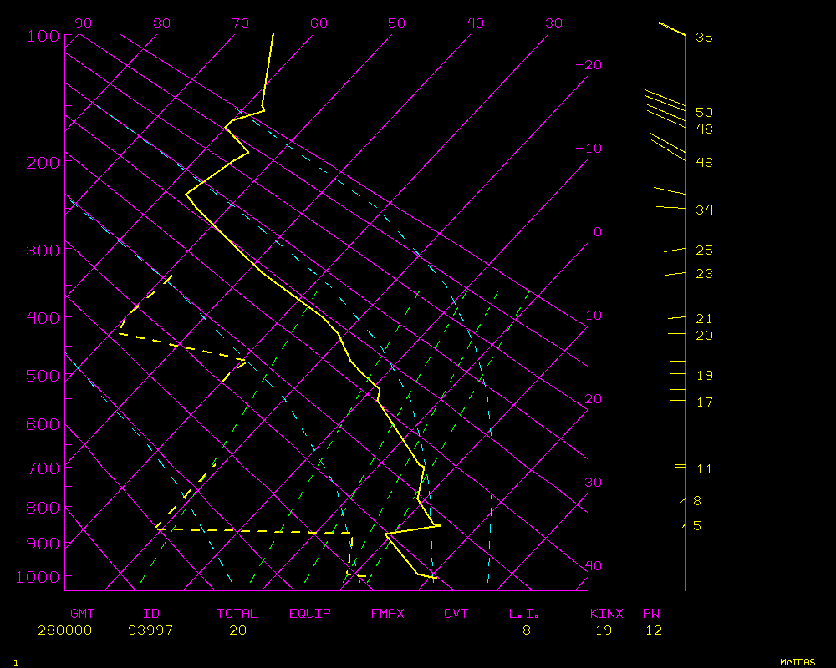Image resolution: width=836 pixels, height=668 pixels.
Task: Click the -30 temperature axis label
Action: (x=548, y=23)
